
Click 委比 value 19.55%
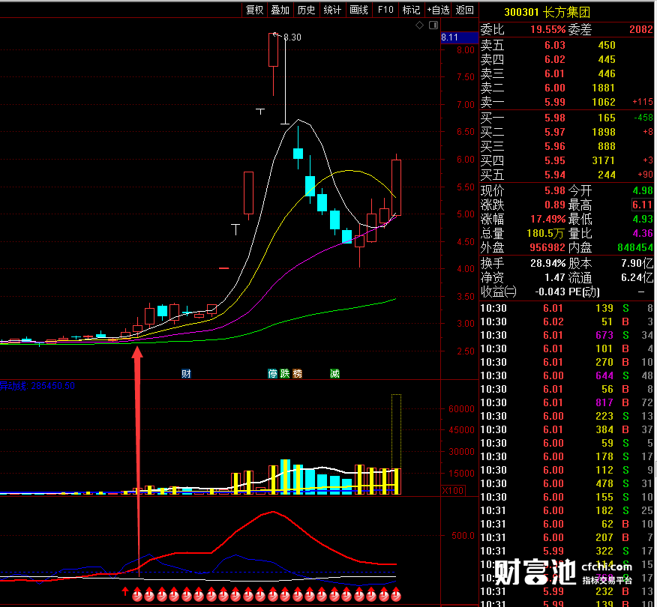pyautogui.click(x=548, y=29)
